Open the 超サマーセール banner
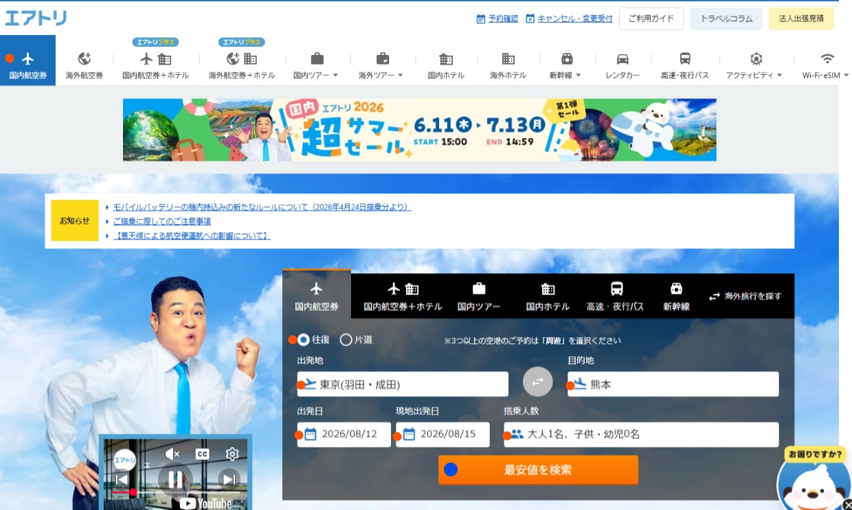Image resolution: width=852 pixels, height=510 pixels. 420,130
